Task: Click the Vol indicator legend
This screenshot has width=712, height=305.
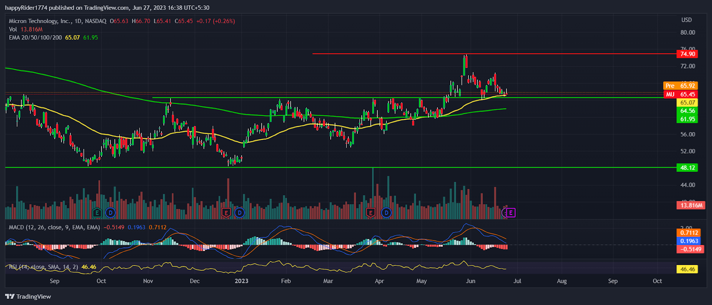Action: pyautogui.click(x=13, y=29)
